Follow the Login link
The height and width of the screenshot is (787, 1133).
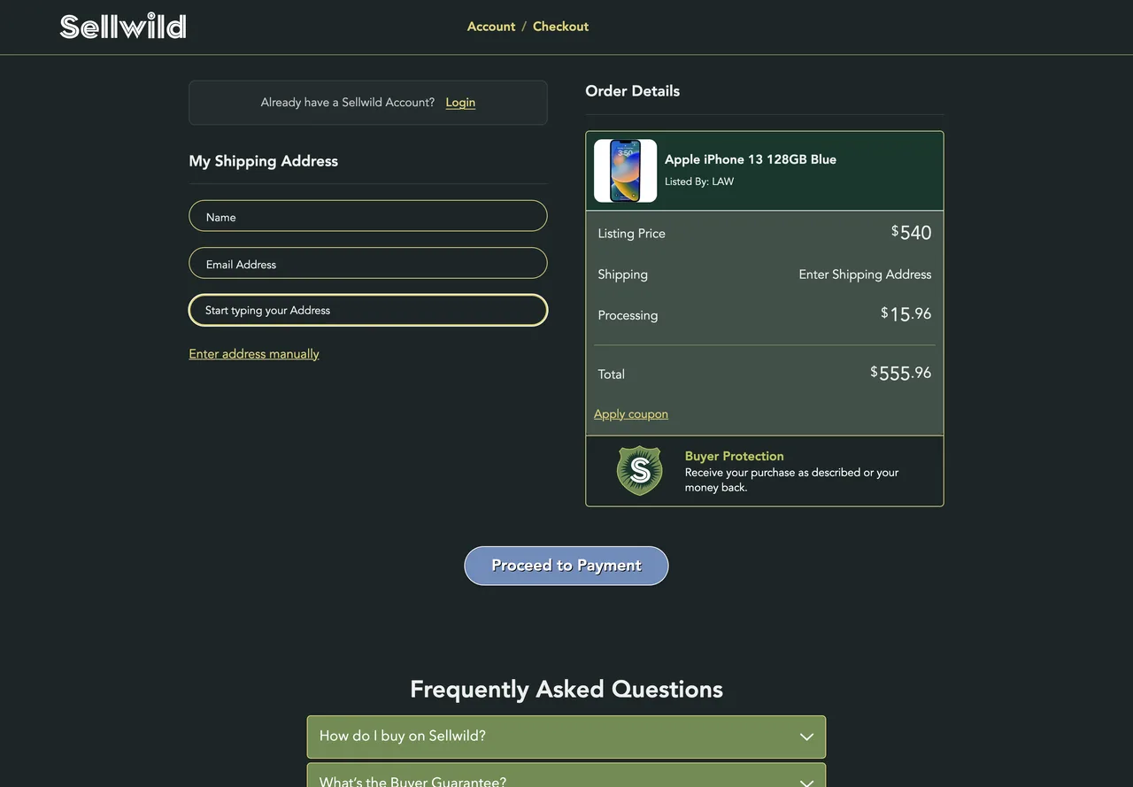[x=460, y=103]
